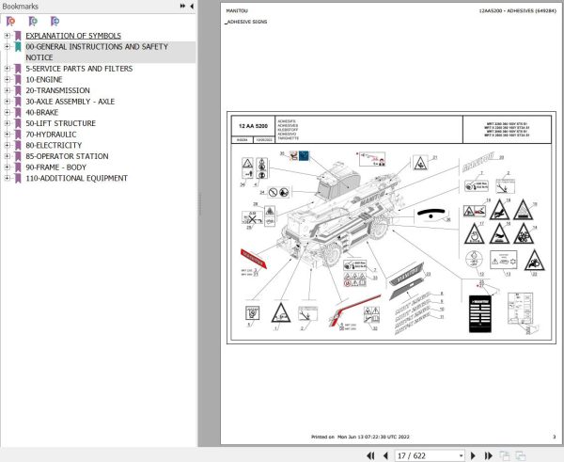Open 50-LIFT STRUCTURE section

point(60,123)
